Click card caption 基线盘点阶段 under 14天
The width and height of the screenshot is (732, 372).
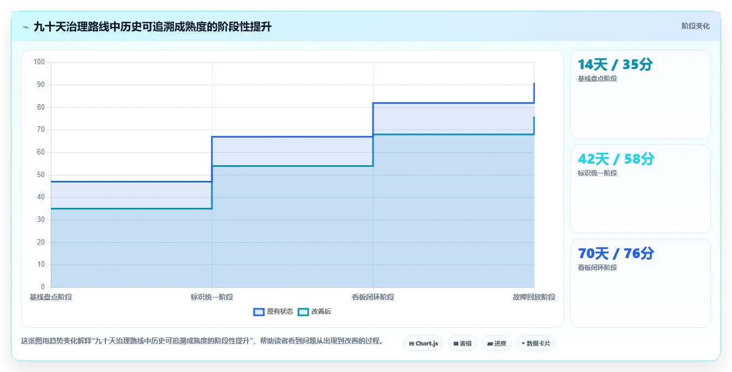[x=597, y=78]
